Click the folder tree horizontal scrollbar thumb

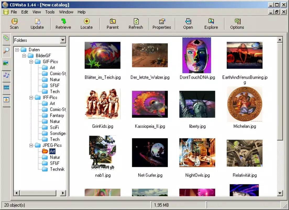click(38, 193)
